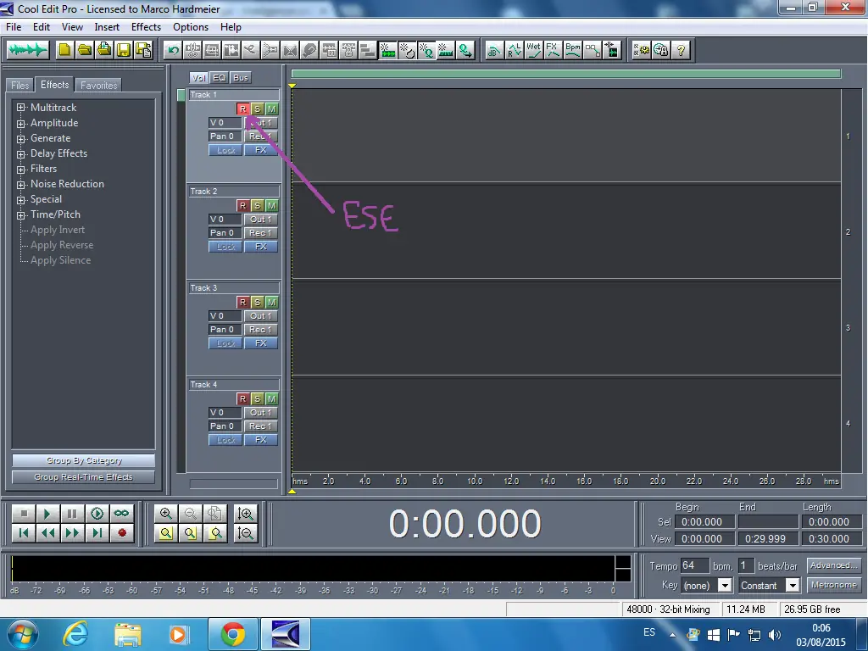Click the Undo toolbar icon
The image size is (868, 651).
[173, 50]
